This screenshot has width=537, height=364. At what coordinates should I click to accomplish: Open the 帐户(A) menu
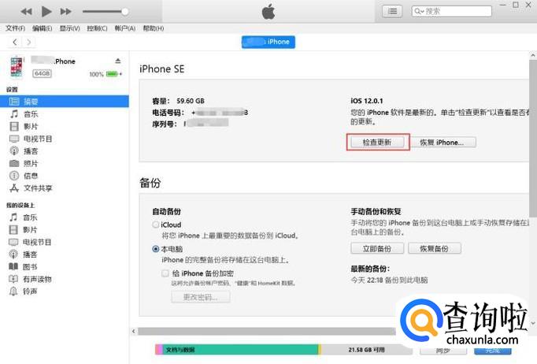point(124,28)
